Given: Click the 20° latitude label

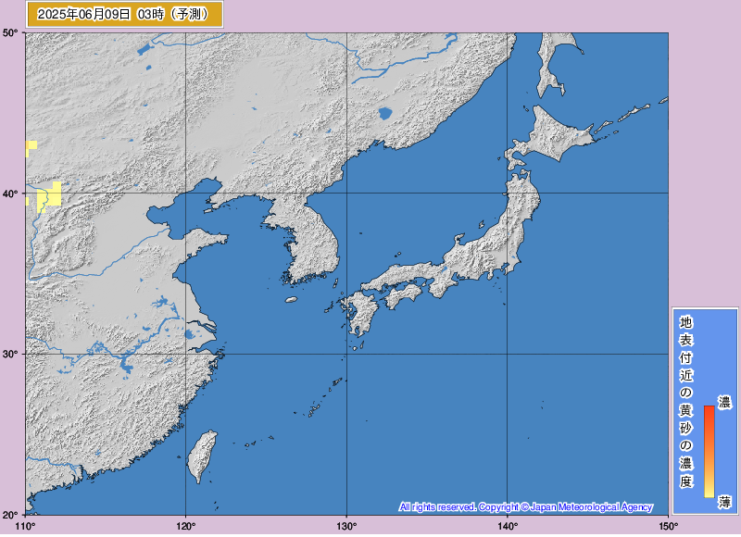Looking at the screenshot, I should [11, 515].
